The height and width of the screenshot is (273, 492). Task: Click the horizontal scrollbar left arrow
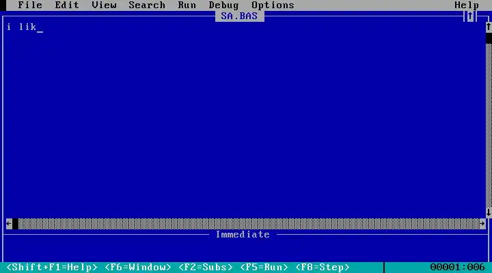pos(9,223)
